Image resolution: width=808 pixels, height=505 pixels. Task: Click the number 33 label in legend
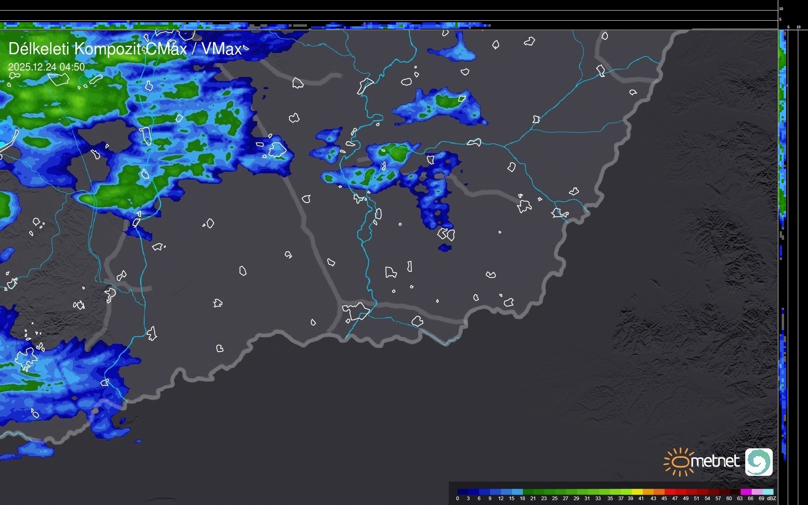598,499
